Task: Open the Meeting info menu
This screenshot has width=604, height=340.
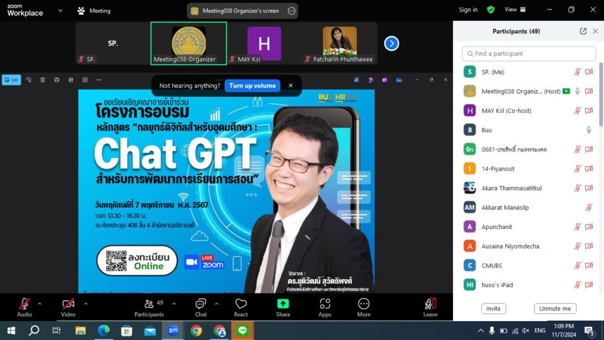Action: point(94,11)
